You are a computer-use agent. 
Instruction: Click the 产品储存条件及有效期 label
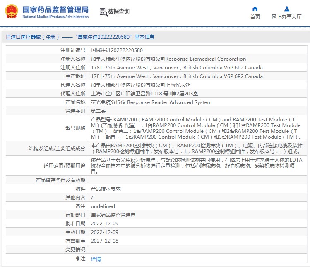[60, 180]
